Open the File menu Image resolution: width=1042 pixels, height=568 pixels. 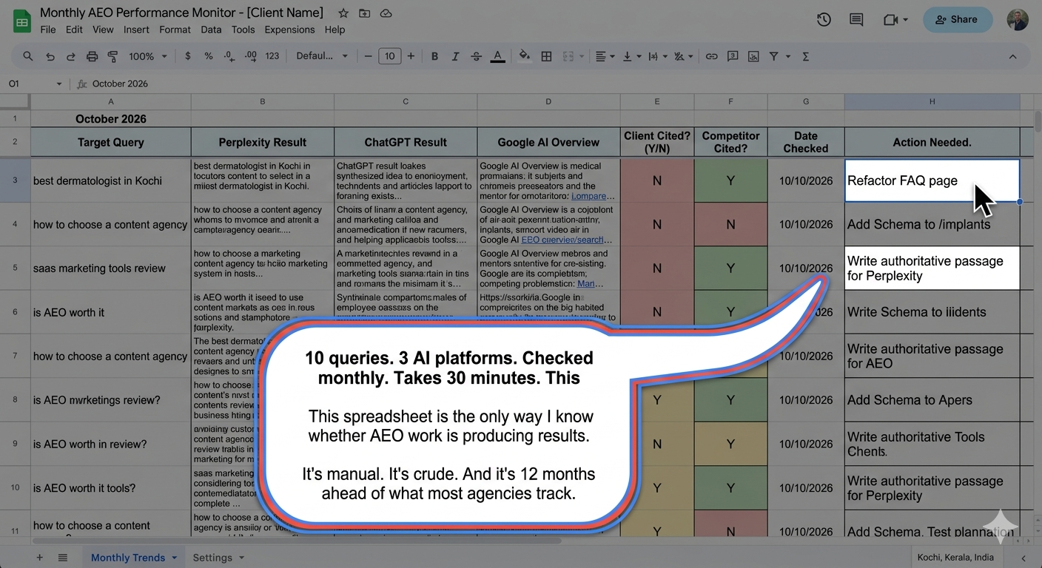tap(48, 30)
